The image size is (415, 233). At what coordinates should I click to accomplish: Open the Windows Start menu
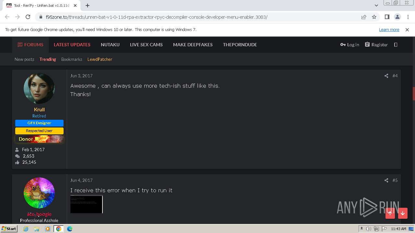[9, 228]
